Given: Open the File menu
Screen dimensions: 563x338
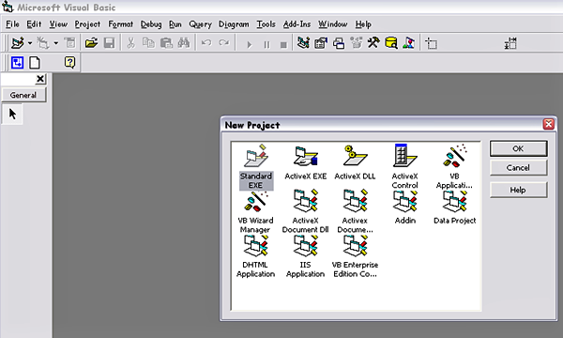Looking at the screenshot, I should coord(12,24).
